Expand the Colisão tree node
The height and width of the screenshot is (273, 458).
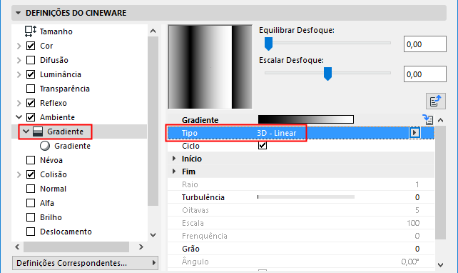(x=19, y=174)
